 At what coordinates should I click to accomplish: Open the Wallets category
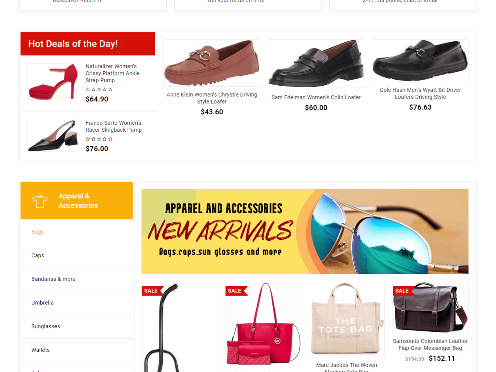tap(40, 350)
